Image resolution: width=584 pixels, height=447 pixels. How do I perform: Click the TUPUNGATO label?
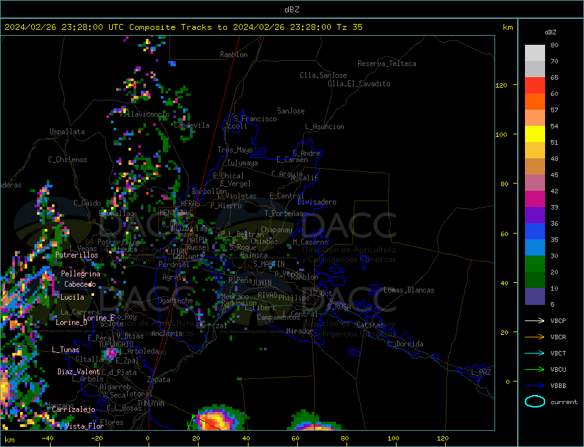(116, 344)
